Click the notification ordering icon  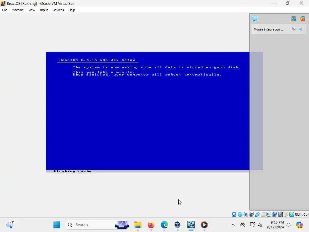293,19
